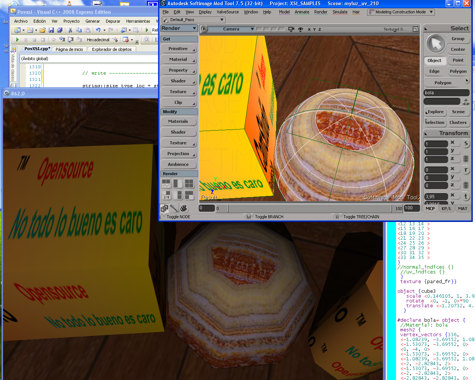
Task: Select the layout icon with a curve graph pane
Action: pyautogui.click(x=166, y=183)
